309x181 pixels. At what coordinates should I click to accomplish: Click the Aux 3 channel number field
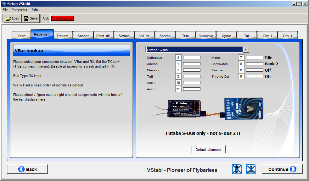point(178,89)
